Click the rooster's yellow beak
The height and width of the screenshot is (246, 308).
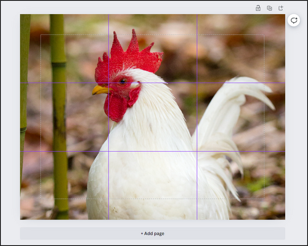102,90
